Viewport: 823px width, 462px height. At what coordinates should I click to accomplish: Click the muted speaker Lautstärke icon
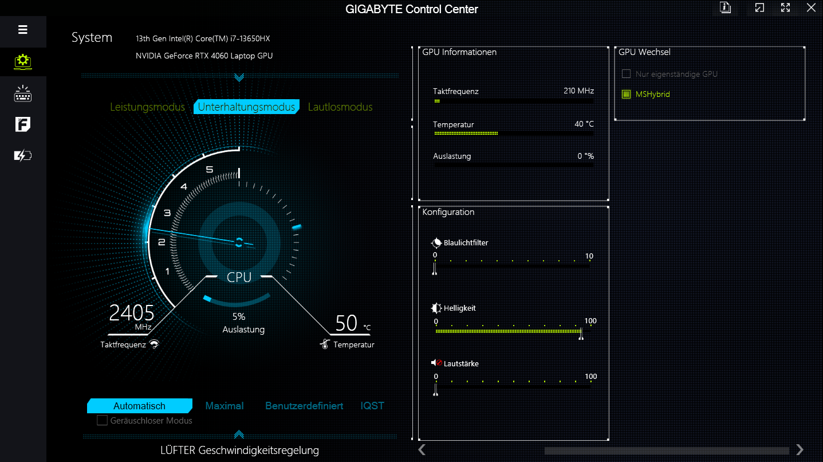coord(436,363)
